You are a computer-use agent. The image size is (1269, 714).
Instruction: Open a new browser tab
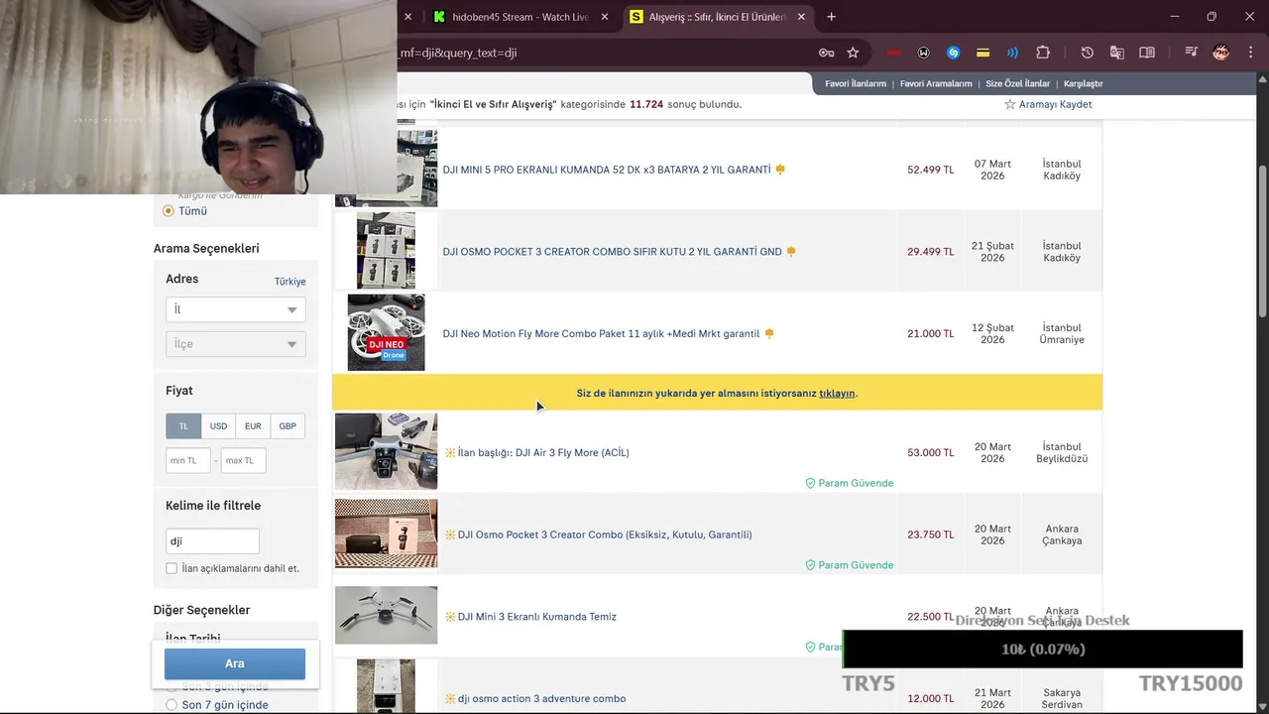831,17
